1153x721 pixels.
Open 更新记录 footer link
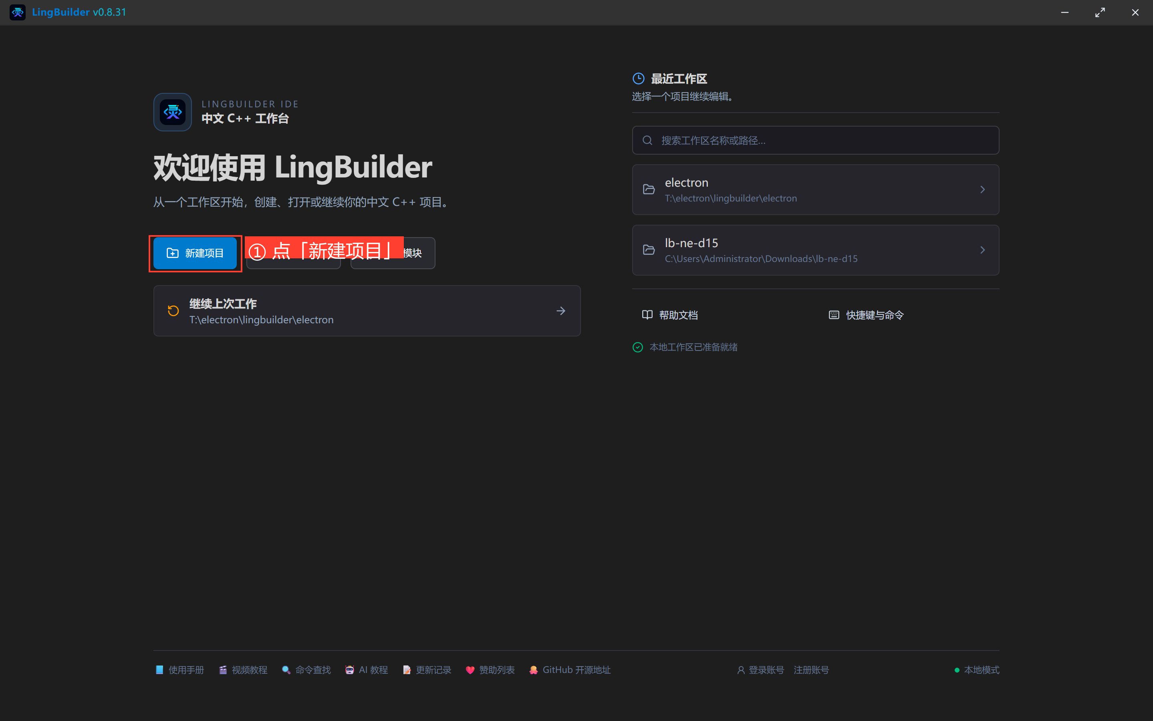click(427, 670)
